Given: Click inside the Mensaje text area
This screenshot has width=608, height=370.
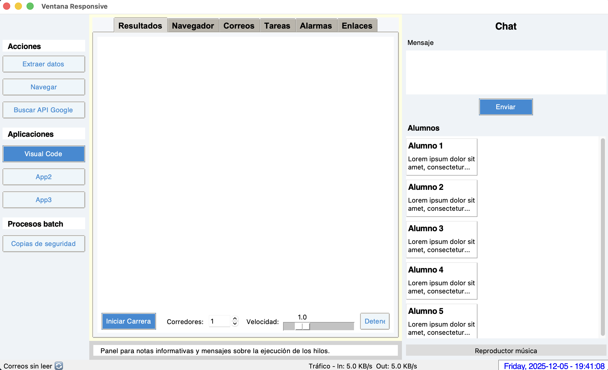Looking at the screenshot, I should [505, 72].
